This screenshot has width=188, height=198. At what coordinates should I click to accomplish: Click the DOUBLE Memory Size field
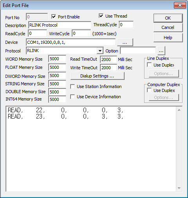57,92
